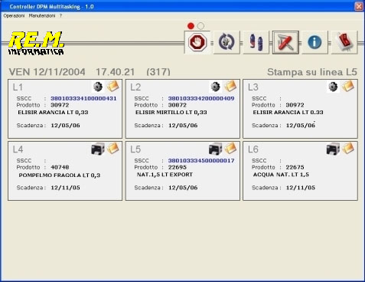Viewport: 365px width, 282px height.
Task: Click POMPELMO FRAGOLA LT 0,3 product name
Action: pyautogui.click(x=60, y=175)
